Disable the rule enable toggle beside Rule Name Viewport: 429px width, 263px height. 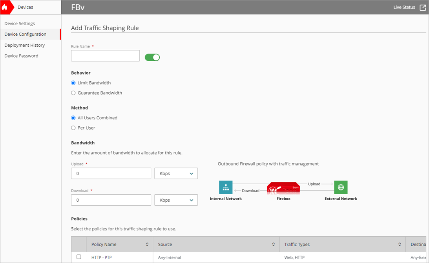click(152, 57)
